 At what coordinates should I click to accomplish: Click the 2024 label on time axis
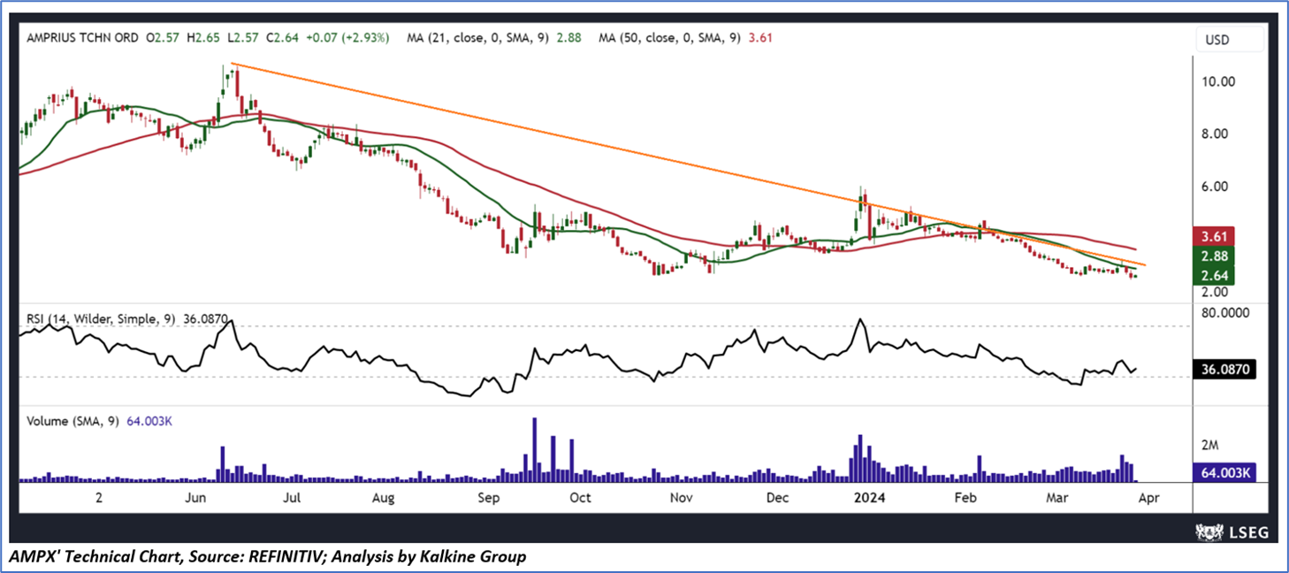[x=871, y=498]
